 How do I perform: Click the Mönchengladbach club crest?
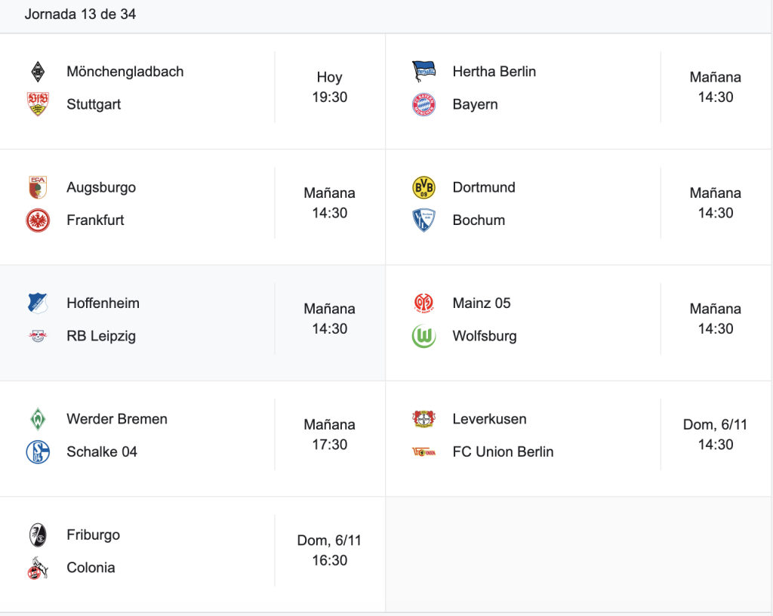[x=38, y=72]
